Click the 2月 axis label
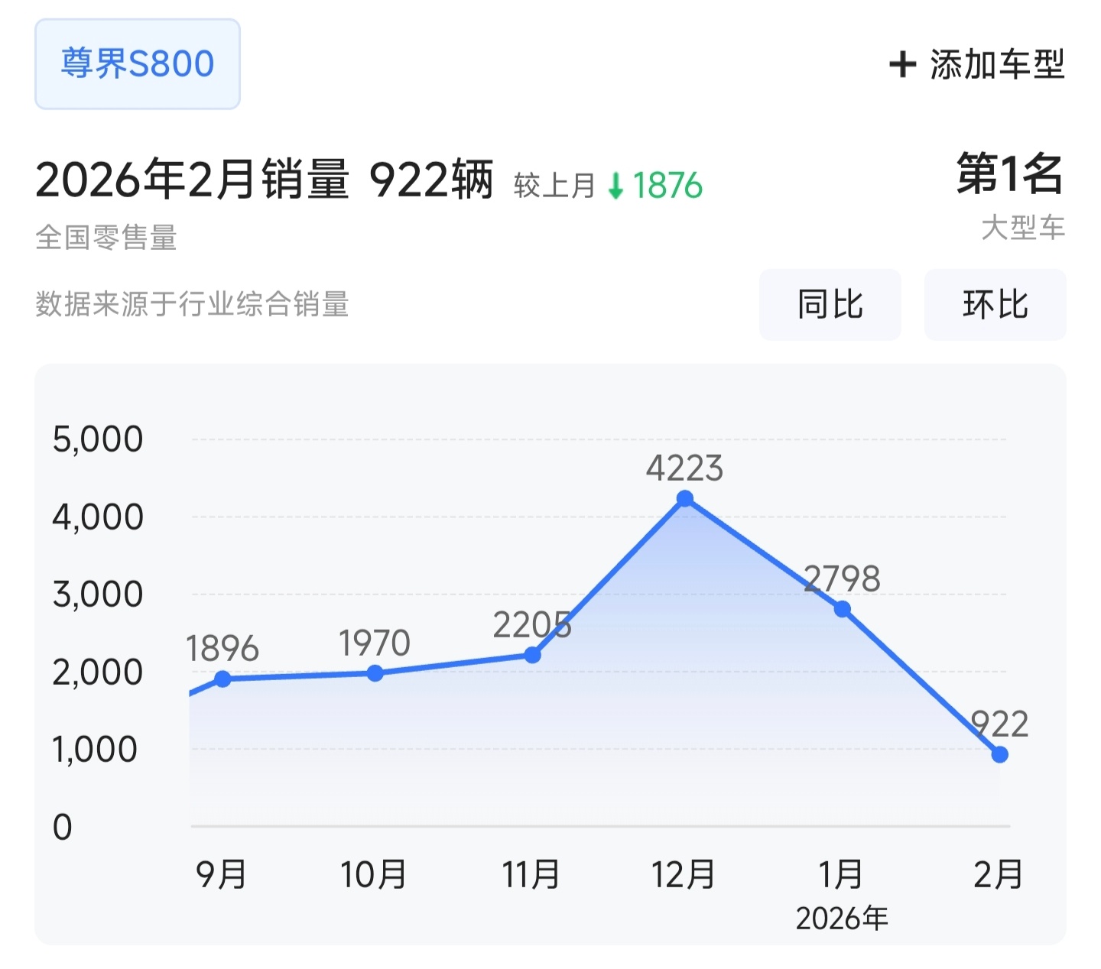This screenshot has width=1101, height=969. (999, 874)
